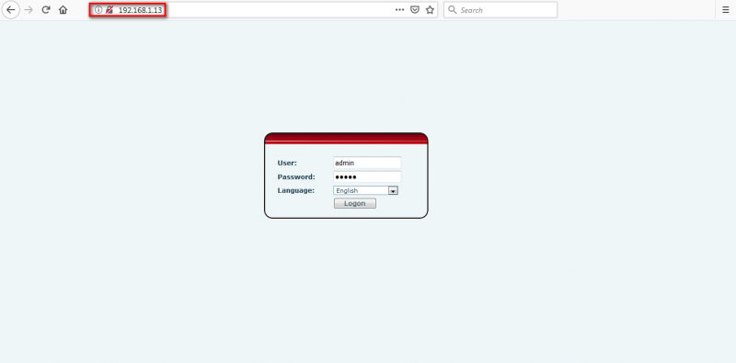
Task: Save page to Pocket
Action: coord(415,10)
